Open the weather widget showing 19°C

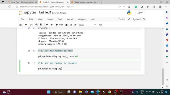[x=7, y=92]
